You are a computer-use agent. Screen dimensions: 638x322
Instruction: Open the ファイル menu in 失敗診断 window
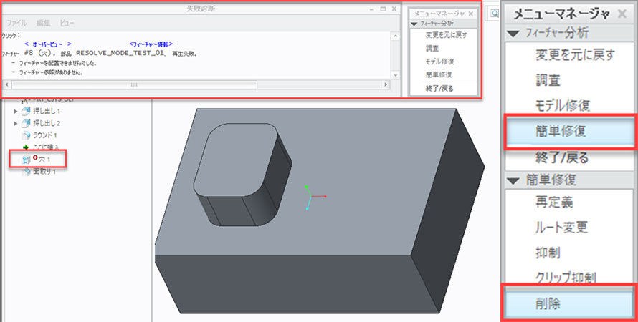16,23
